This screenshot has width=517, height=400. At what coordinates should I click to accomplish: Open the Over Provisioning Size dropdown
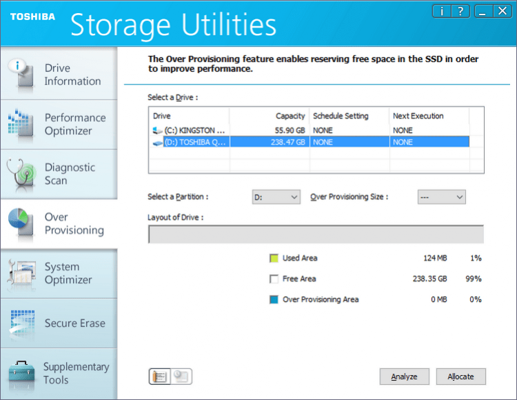pyautogui.click(x=442, y=197)
